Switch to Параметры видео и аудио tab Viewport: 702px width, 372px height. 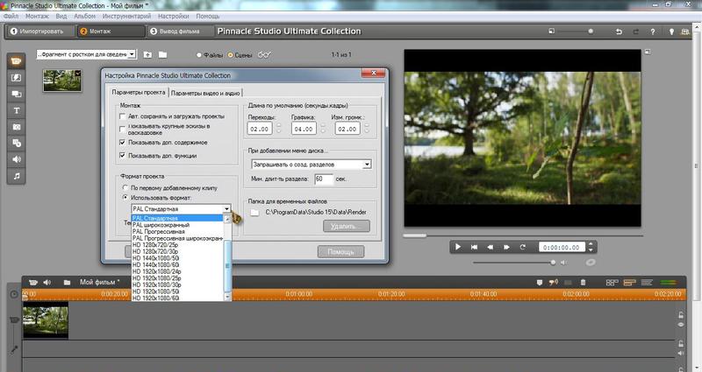[205, 93]
